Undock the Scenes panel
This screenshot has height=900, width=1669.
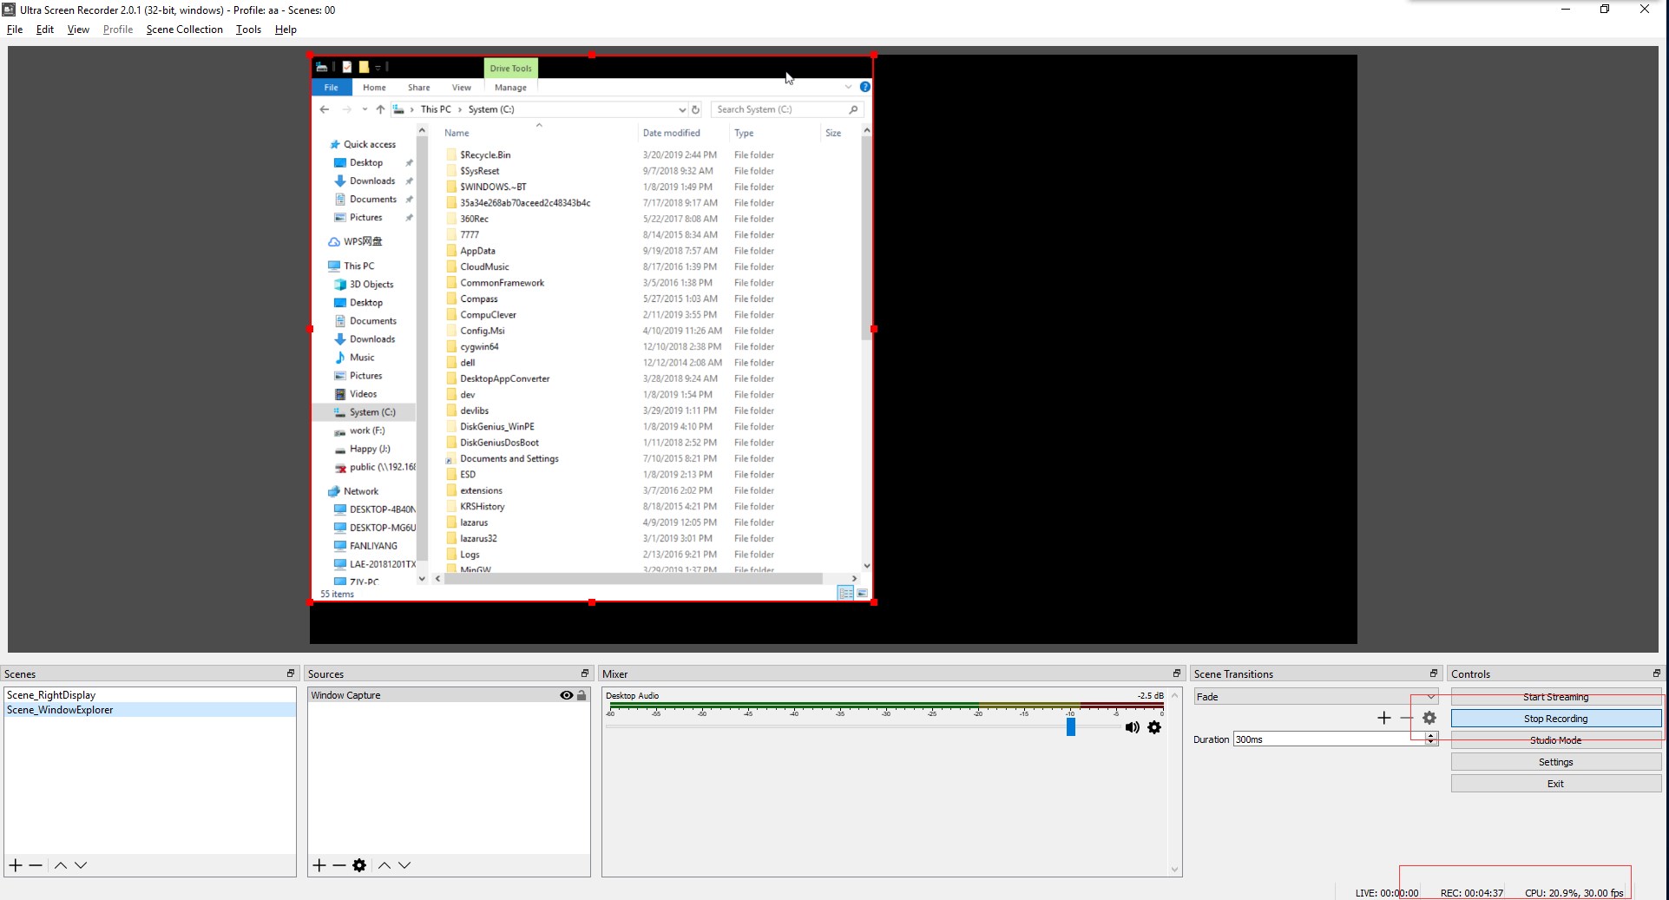(291, 673)
